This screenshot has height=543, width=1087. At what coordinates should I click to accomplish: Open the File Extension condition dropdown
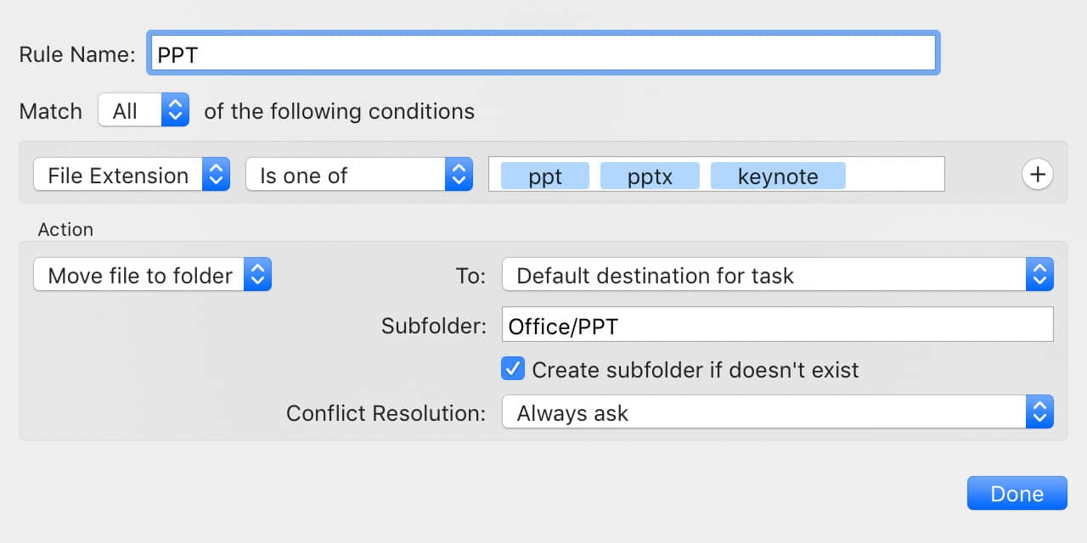click(132, 175)
